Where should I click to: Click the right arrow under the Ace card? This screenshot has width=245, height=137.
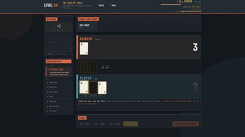click(86, 96)
